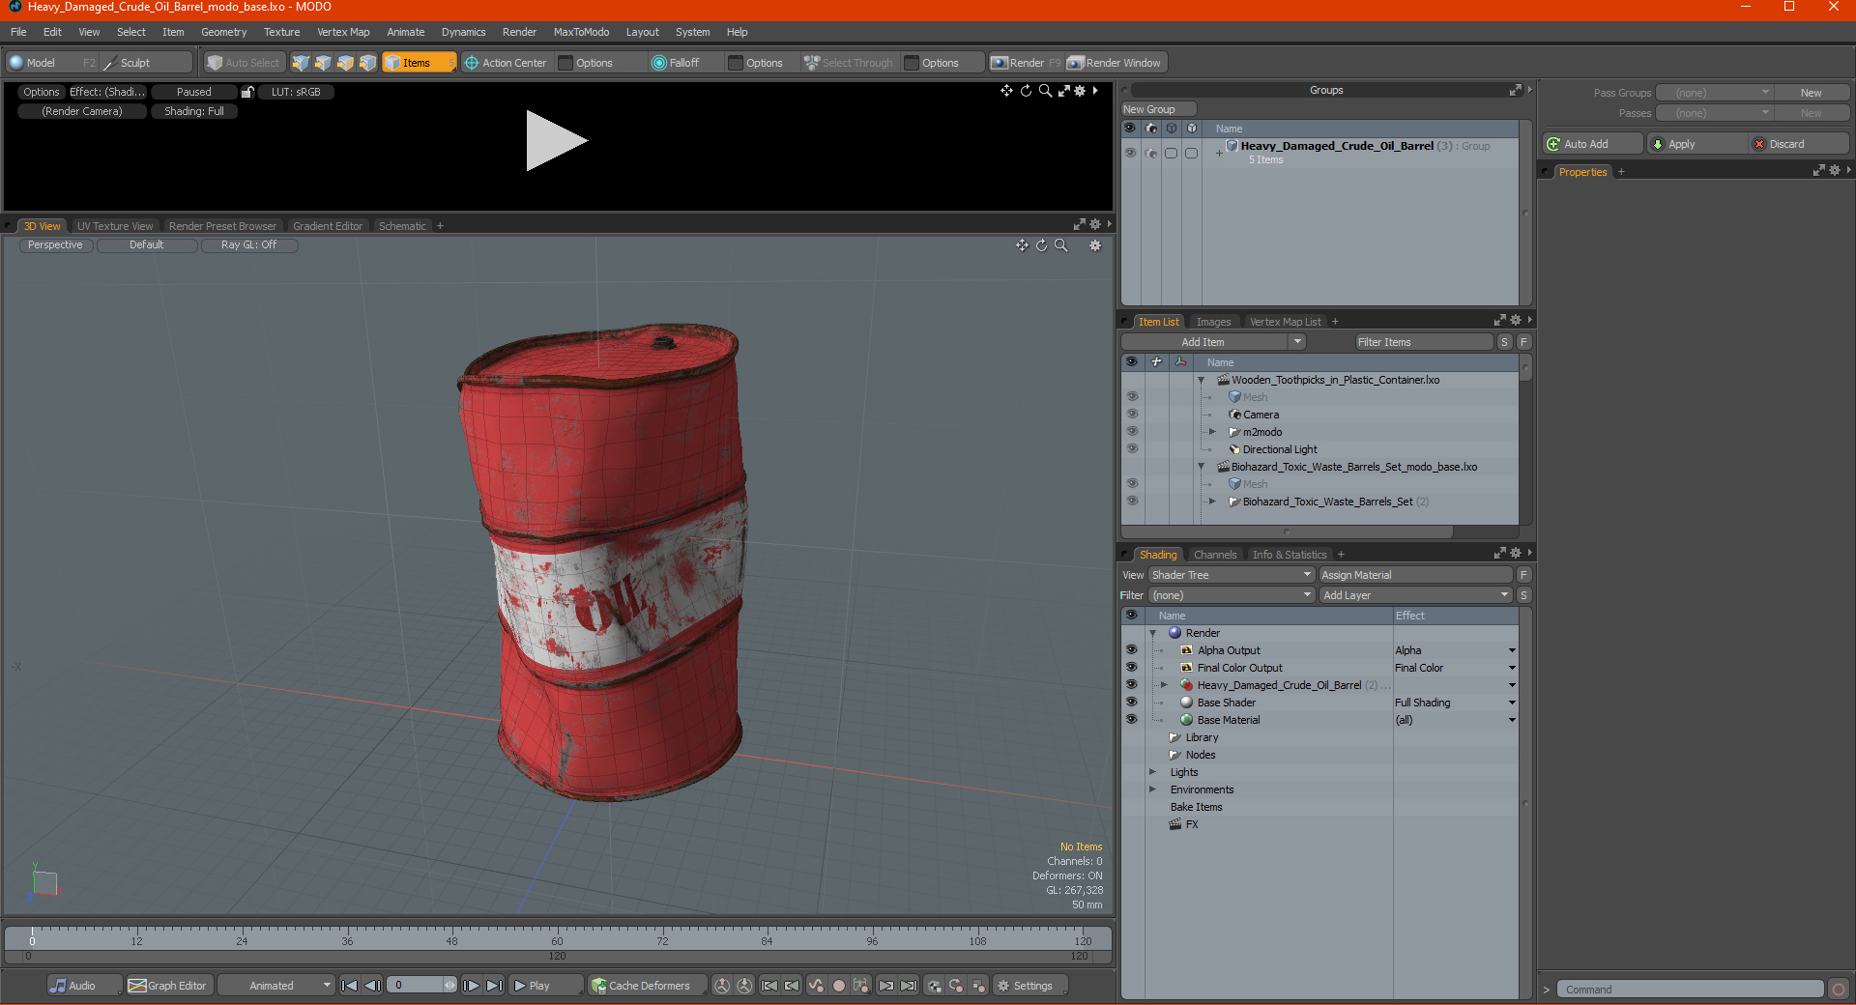Select Vertices selection mode icon
This screenshot has height=1005, width=1856.
click(x=301, y=63)
